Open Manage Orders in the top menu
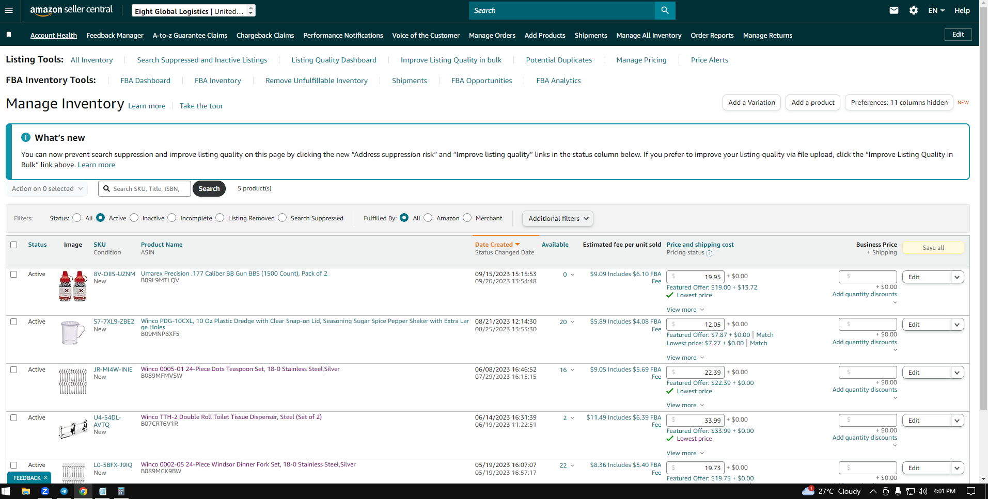This screenshot has height=499, width=988. coord(492,35)
